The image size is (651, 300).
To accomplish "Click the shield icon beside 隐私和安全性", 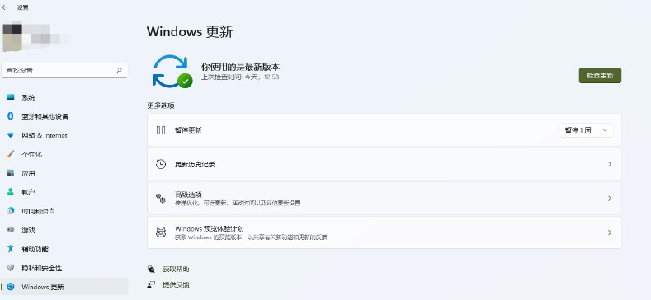I will (x=11, y=268).
